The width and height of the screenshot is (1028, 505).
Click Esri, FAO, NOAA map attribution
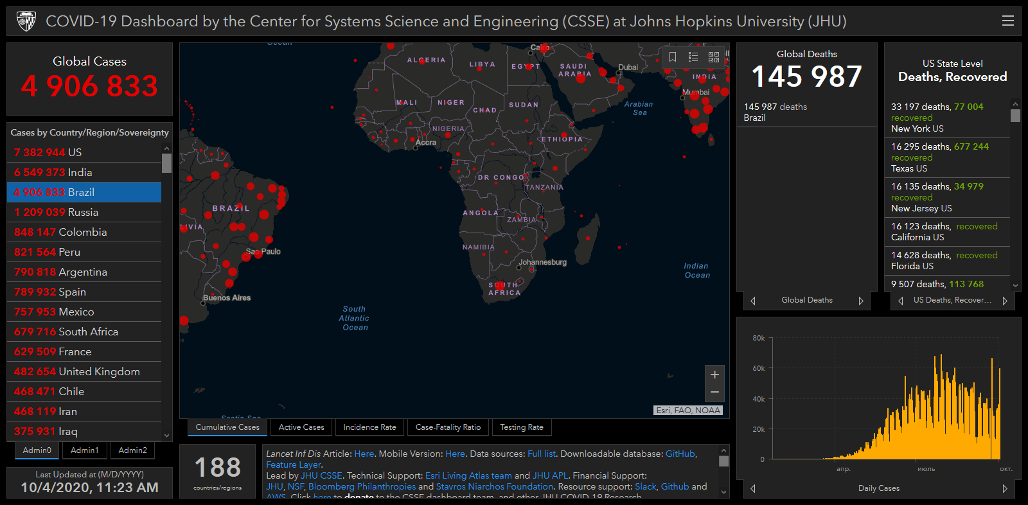pos(689,411)
